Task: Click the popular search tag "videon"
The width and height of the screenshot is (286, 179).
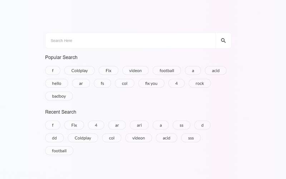Action: (135, 71)
